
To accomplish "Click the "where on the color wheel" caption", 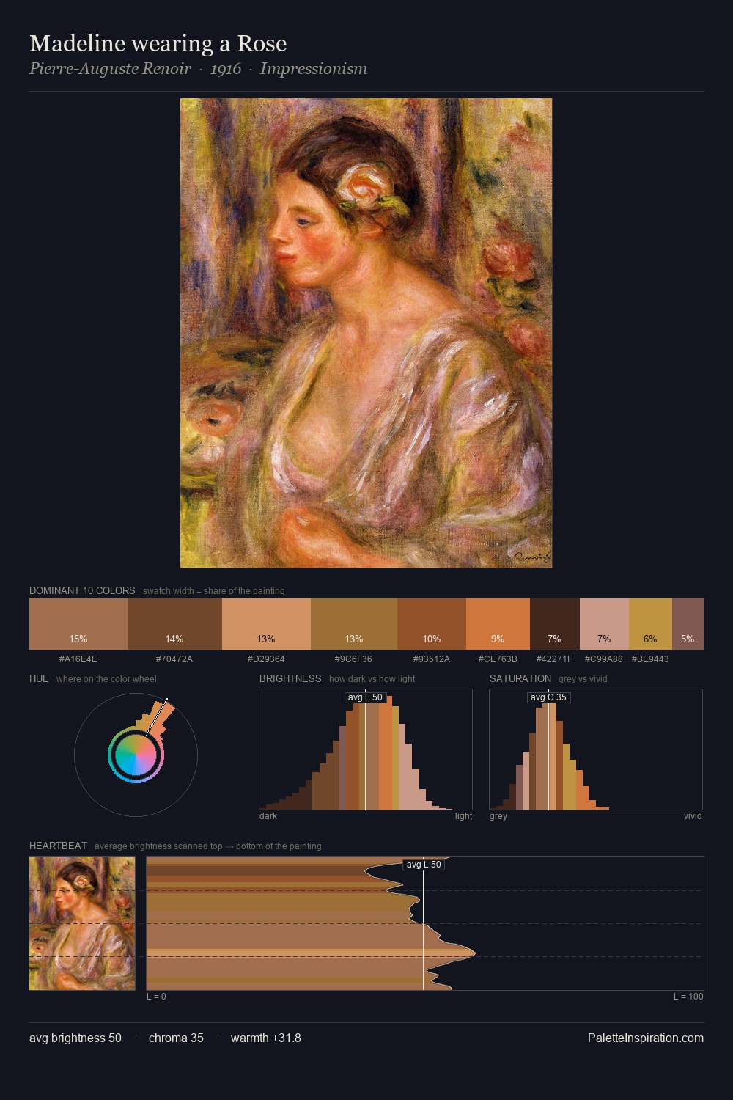I will 106,678.
